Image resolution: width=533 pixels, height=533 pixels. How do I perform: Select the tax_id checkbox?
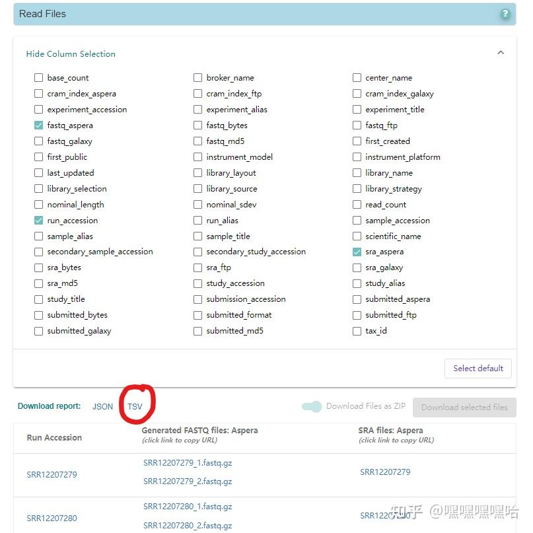(x=357, y=331)
